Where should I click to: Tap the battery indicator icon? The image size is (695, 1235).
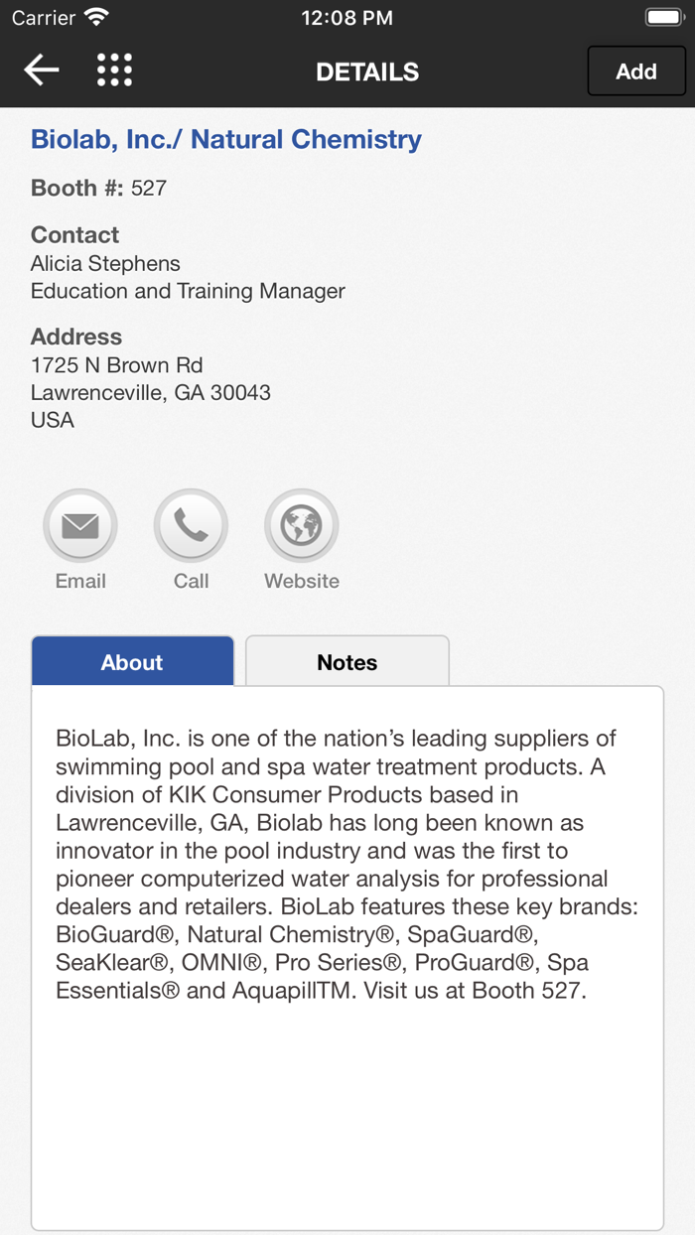[x=663, y=18]
